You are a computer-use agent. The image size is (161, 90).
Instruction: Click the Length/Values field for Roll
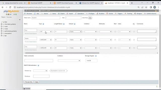pos(61,32)
